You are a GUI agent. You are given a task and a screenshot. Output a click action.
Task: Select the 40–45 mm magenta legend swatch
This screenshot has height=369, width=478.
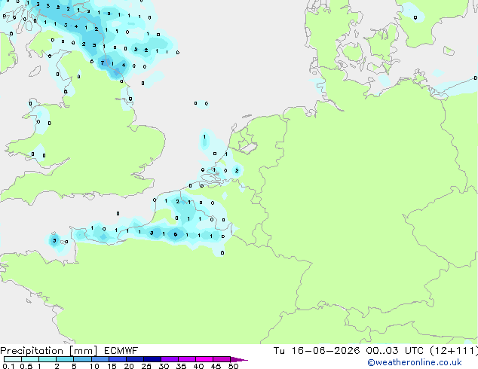point(204,359)
